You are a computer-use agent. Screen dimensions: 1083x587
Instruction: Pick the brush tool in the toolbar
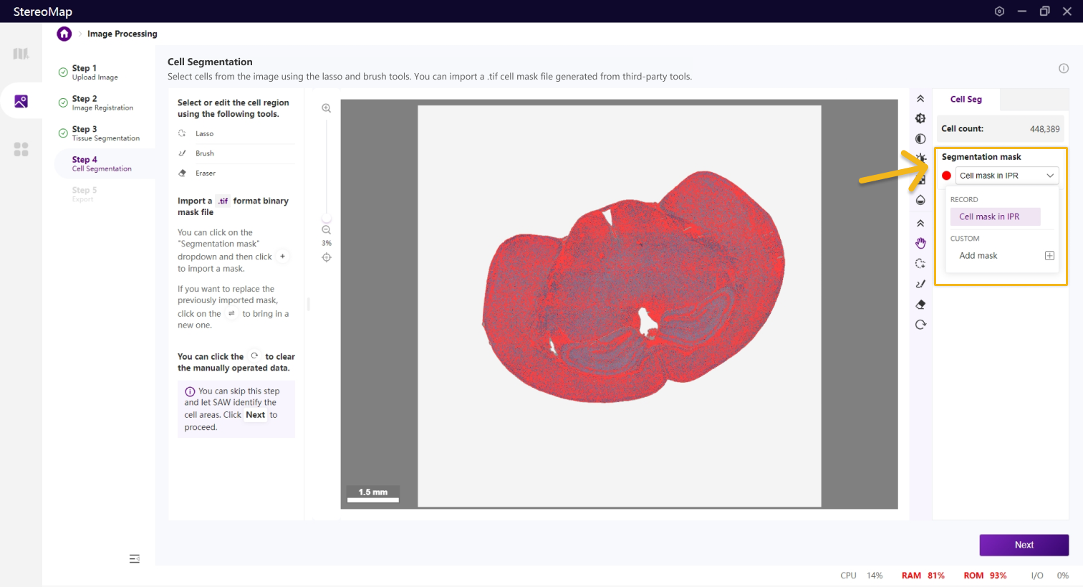click(x=920, y=284)
